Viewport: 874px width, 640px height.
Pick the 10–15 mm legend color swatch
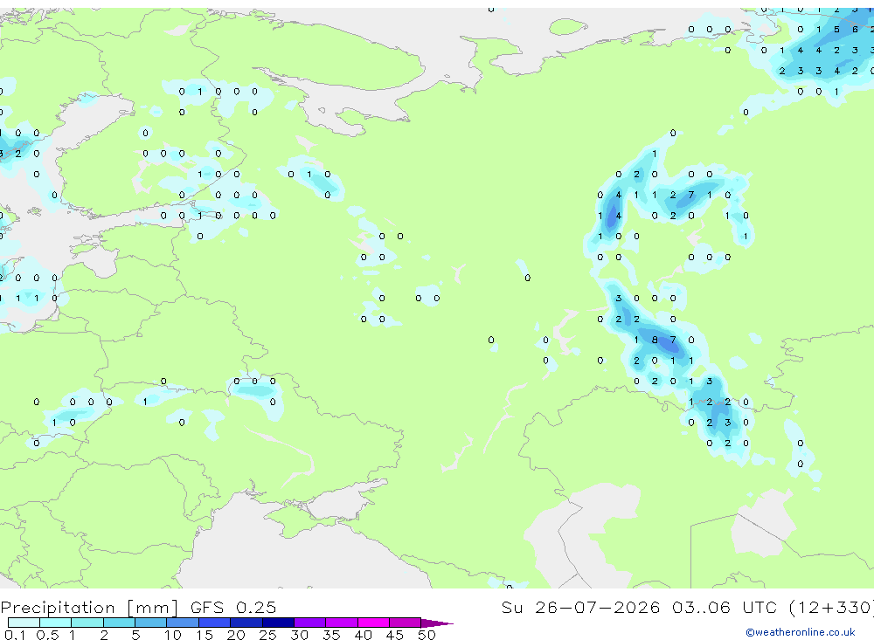pos(183,623)
